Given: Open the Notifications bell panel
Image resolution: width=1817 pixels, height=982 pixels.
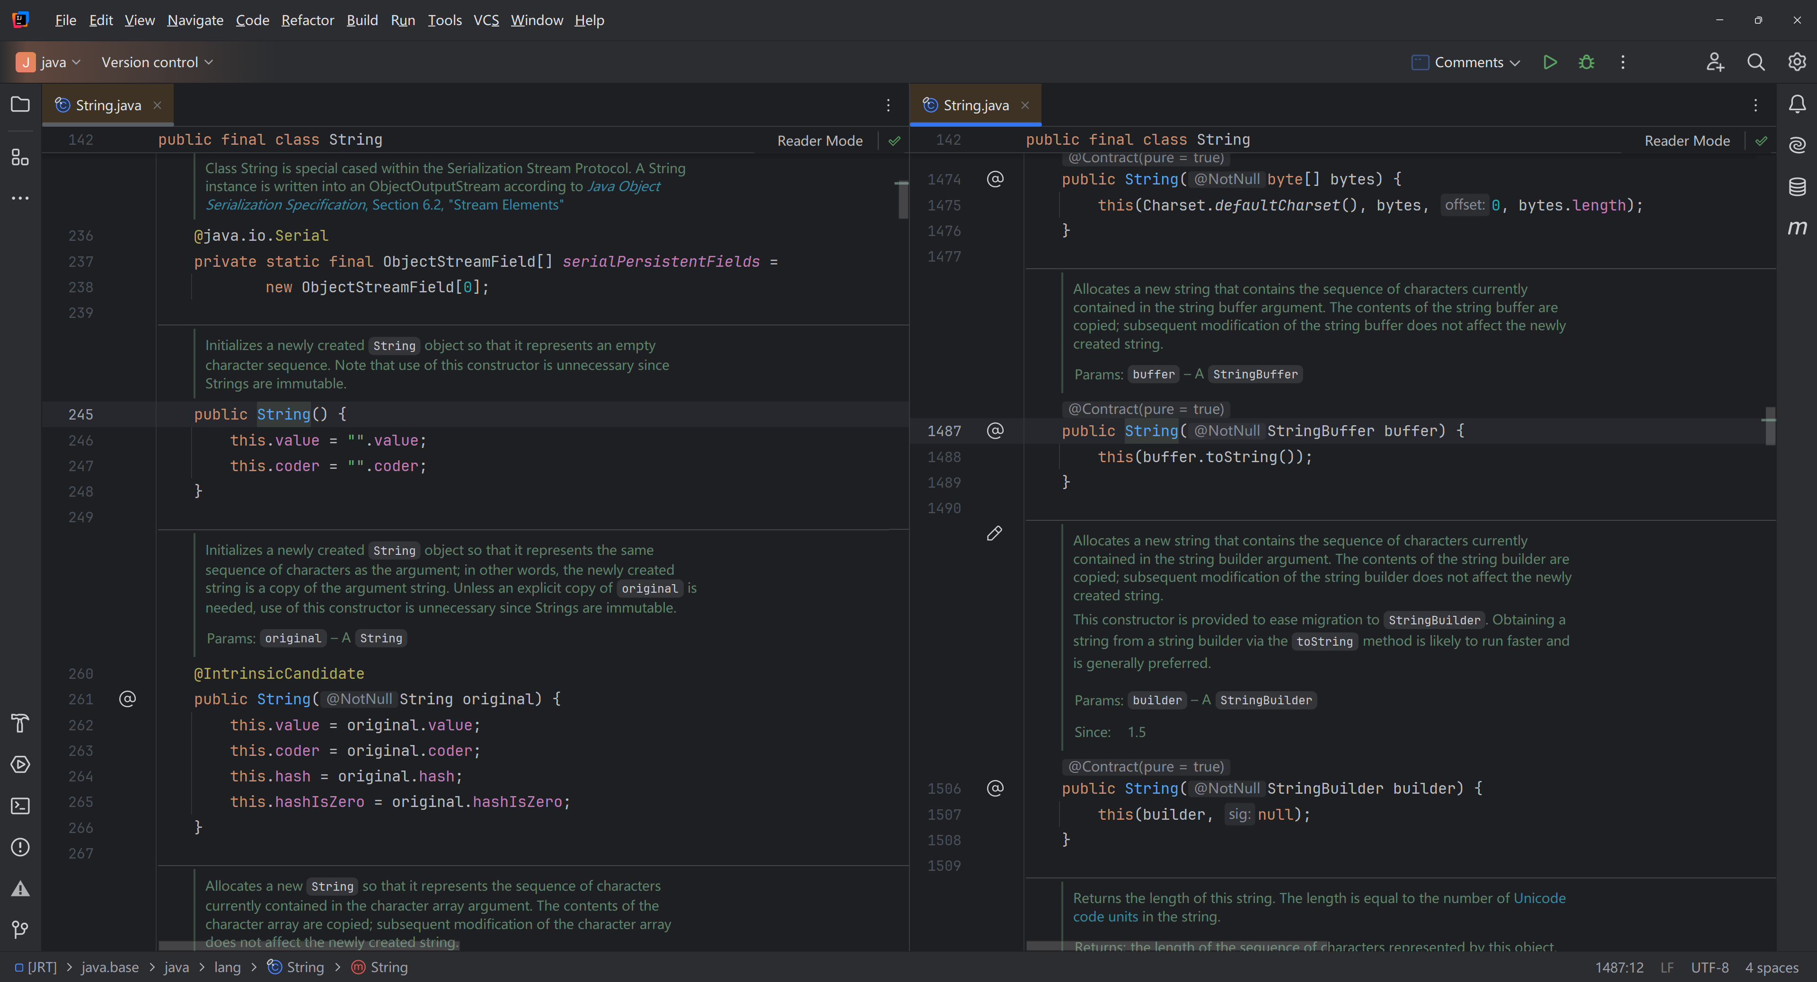Looking at the screenshot, I should (x=1797, y=105).
